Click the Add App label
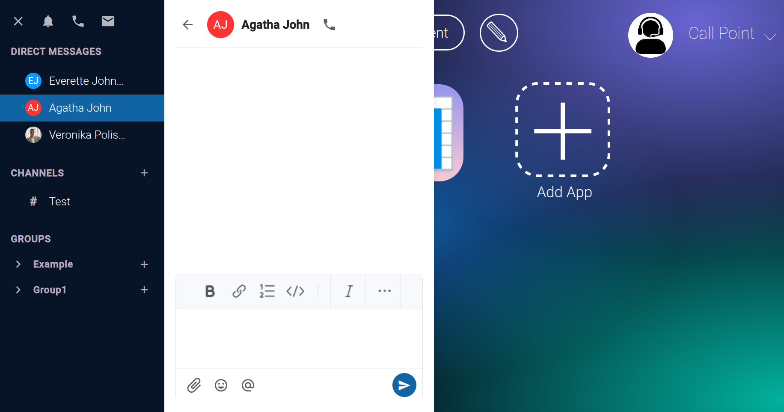This screenshot has height=412, width=784. pyautogui.click(x=564, y=193)
